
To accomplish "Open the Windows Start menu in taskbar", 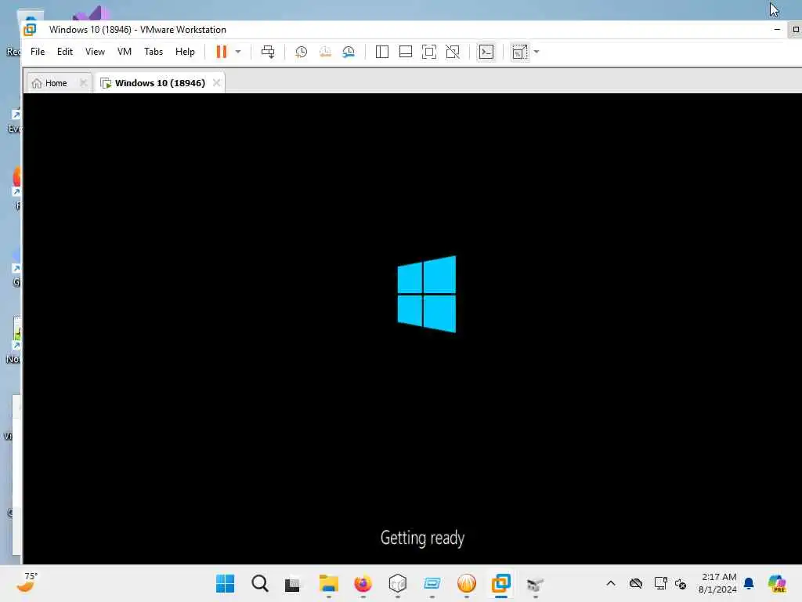I will coord(225,583).
